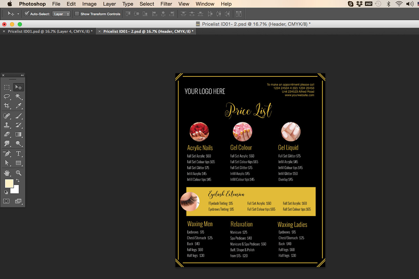Viewport: 419px width, 279px height.
Task: Click the cream foreground color swatch
Action: pyautogui.click(x=9, y=183)
